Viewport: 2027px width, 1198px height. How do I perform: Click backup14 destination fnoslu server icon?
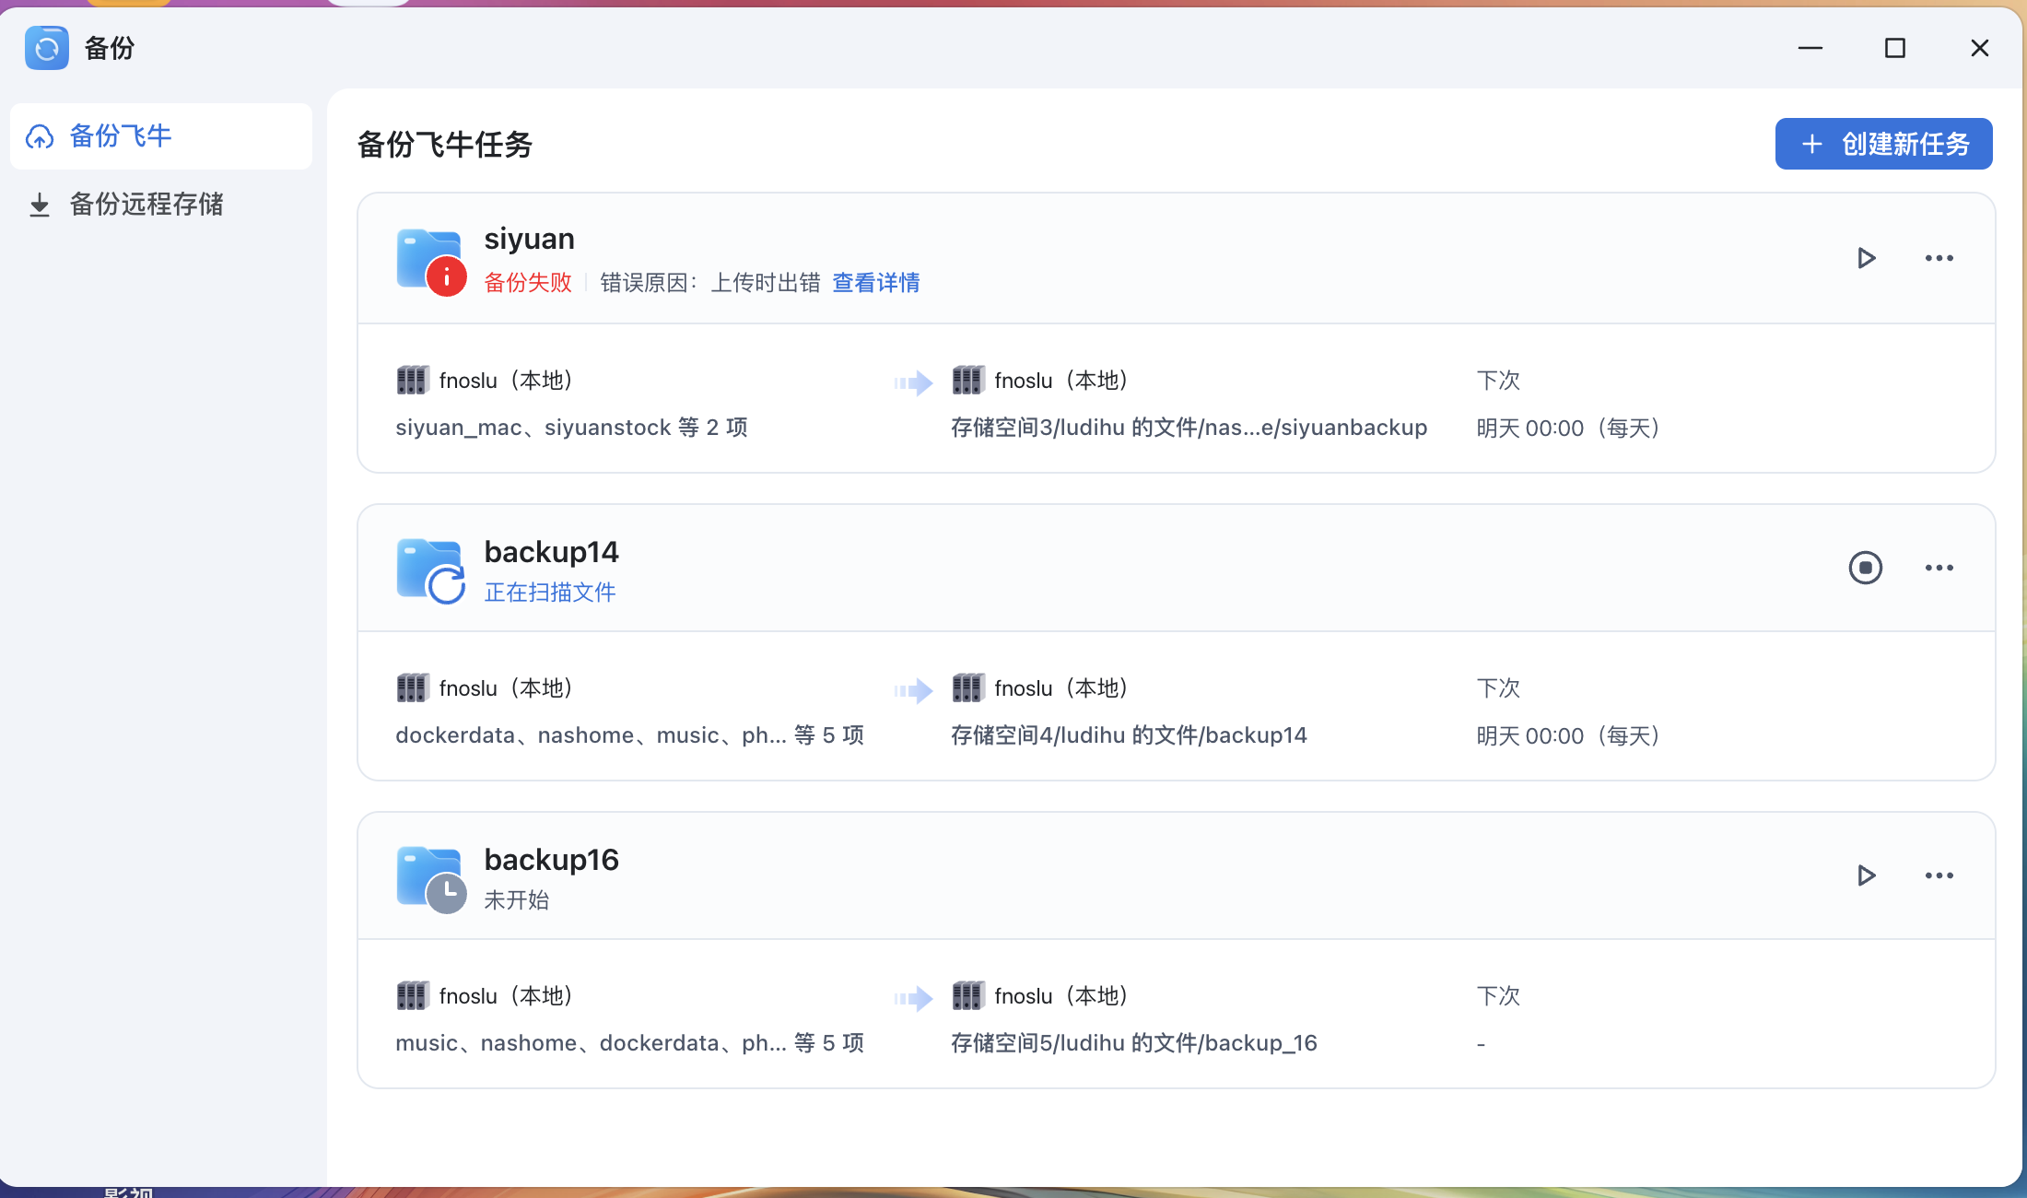[x=967, y=687]
